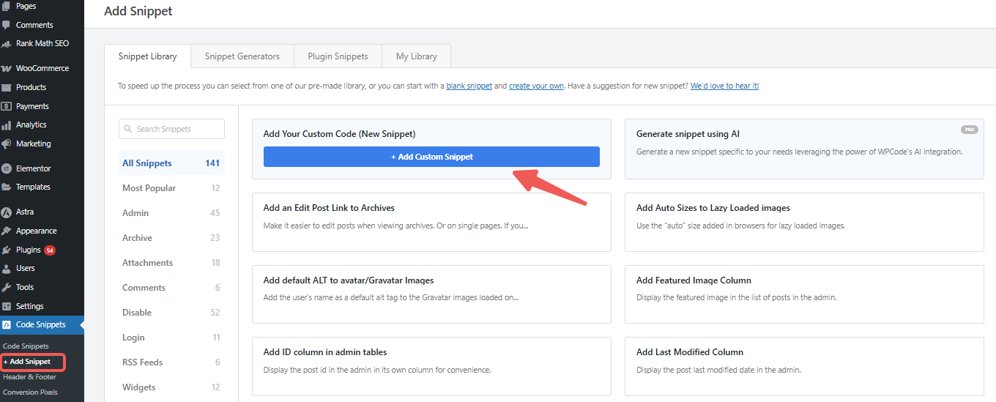Click the Elementor icon in sidebar
Screen dimensions: 996x402
tap(7, 168)
